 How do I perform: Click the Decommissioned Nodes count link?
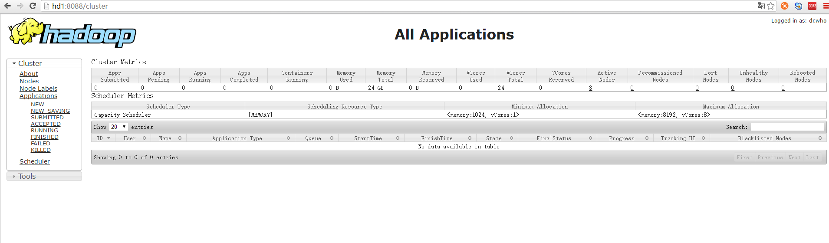(x=632, y=88)
